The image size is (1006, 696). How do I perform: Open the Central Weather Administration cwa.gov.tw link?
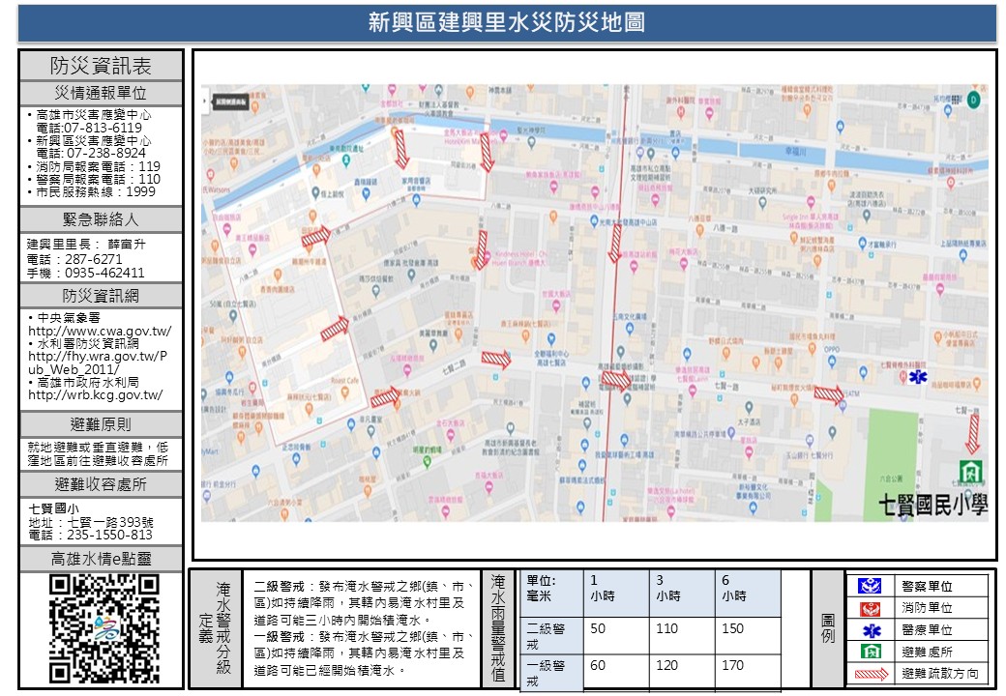[x=100, y=332]
